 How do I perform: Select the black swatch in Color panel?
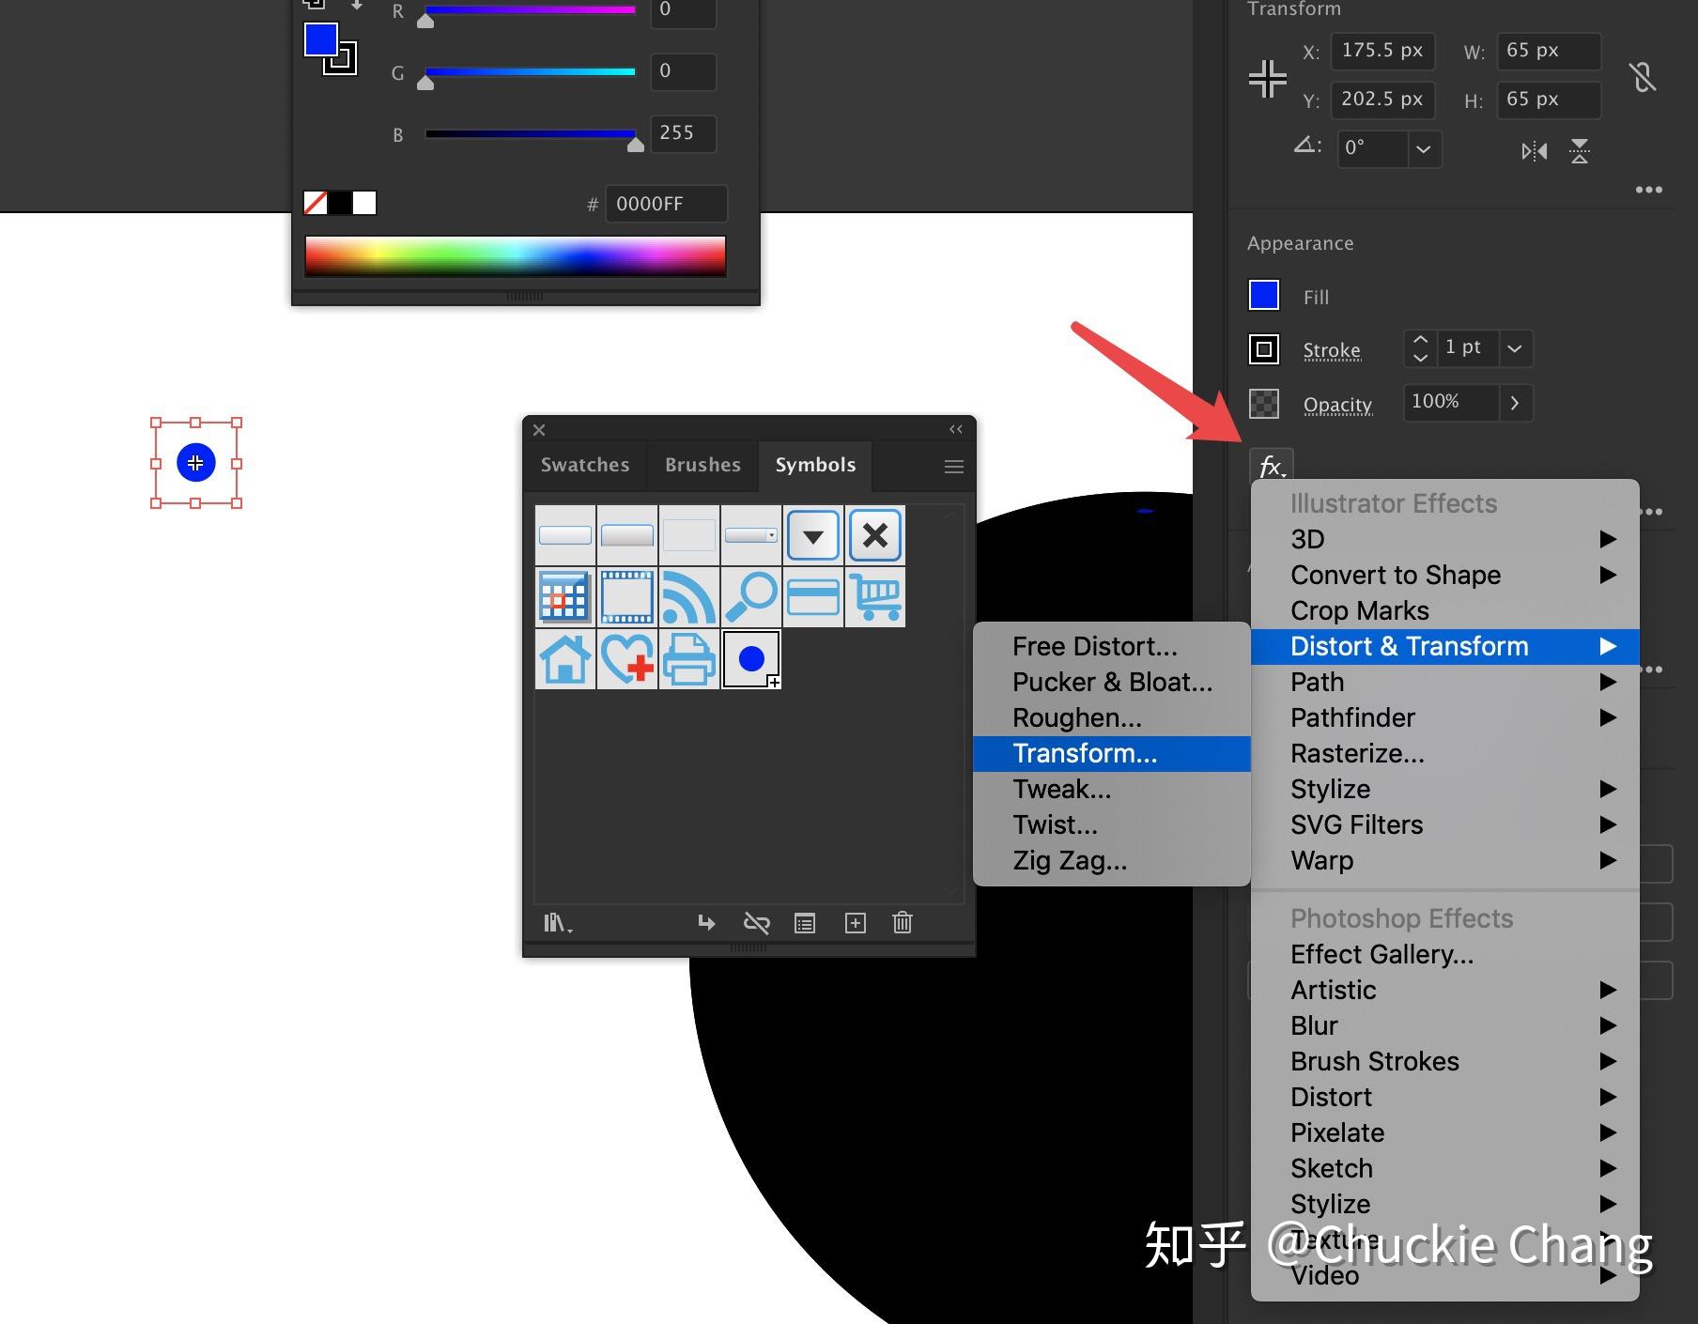tap(340, 203)
